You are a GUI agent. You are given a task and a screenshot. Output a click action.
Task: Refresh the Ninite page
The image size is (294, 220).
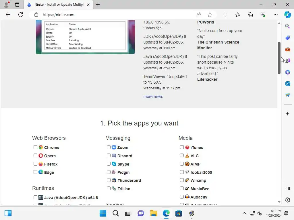click(x=21, y=15)
